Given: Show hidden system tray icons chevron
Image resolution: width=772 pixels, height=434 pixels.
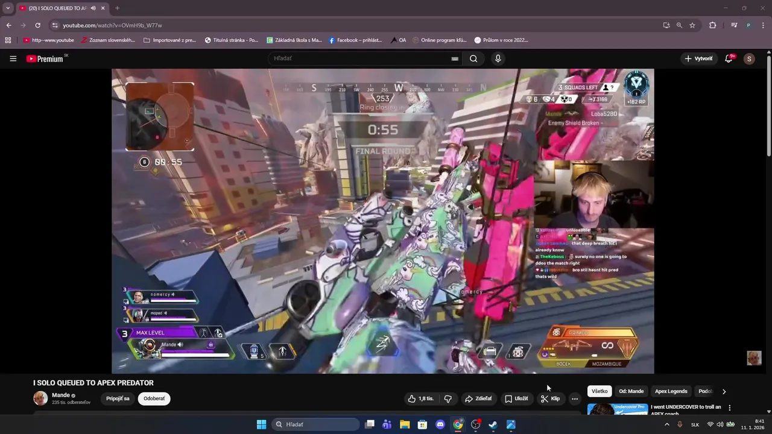Looking at the screenshot, I should tap(666, 424).
